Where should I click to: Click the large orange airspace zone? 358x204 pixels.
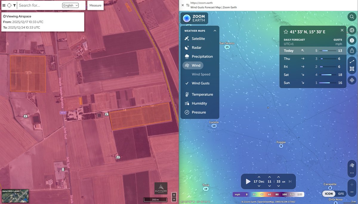pyautogui.click(x=141, y=116)
